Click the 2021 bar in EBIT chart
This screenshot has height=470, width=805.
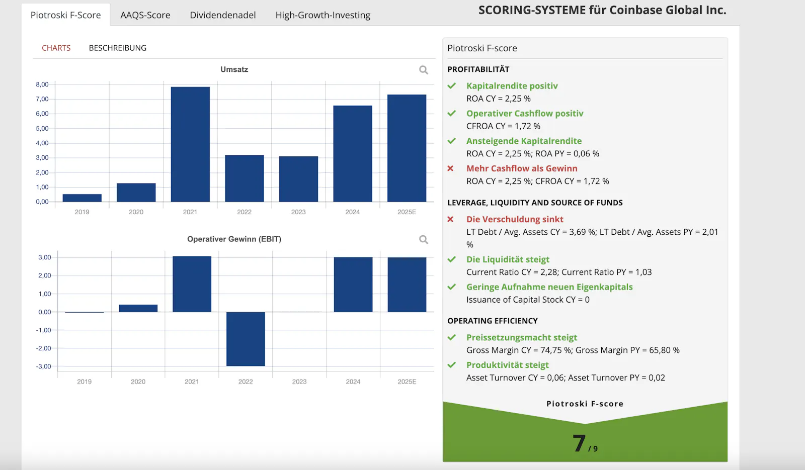192,285
